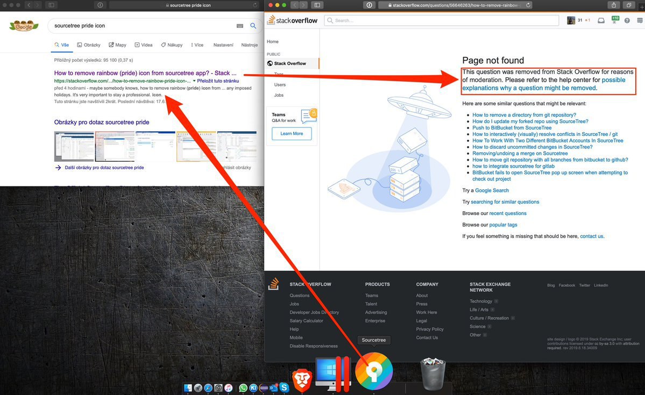The width and height of the screenshot is (645, 395).
Task: Click 'Přeložit tuto stránku' link
Action: click(218, 81)
